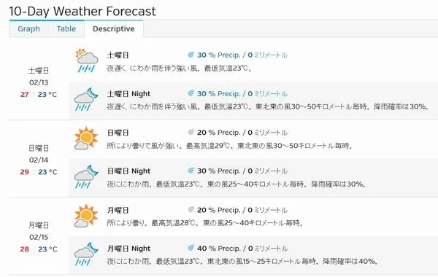438x277 pixels.
Task: Click the Saturday daytime rain shower icon
Action: (x=87, y=61)
